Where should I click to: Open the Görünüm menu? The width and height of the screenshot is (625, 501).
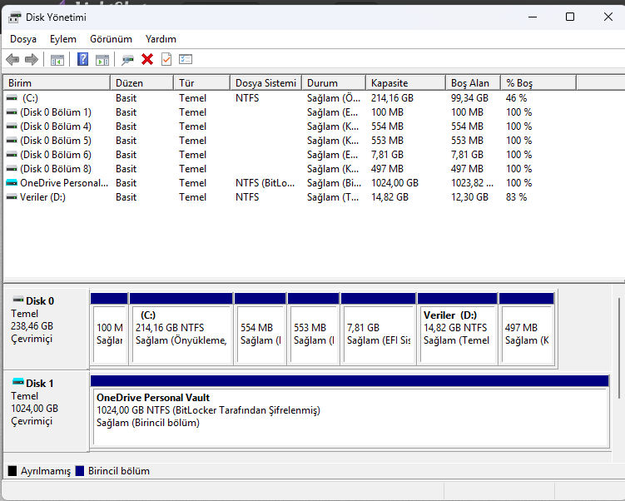click(x=111, y=39)
